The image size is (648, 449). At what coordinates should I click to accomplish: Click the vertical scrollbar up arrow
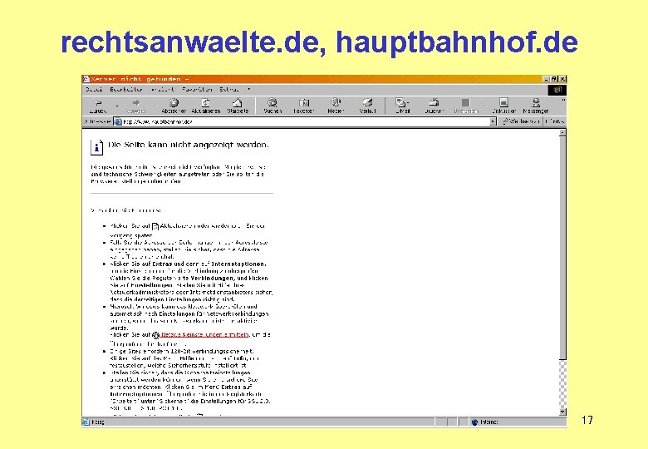[x=562, y=133]
